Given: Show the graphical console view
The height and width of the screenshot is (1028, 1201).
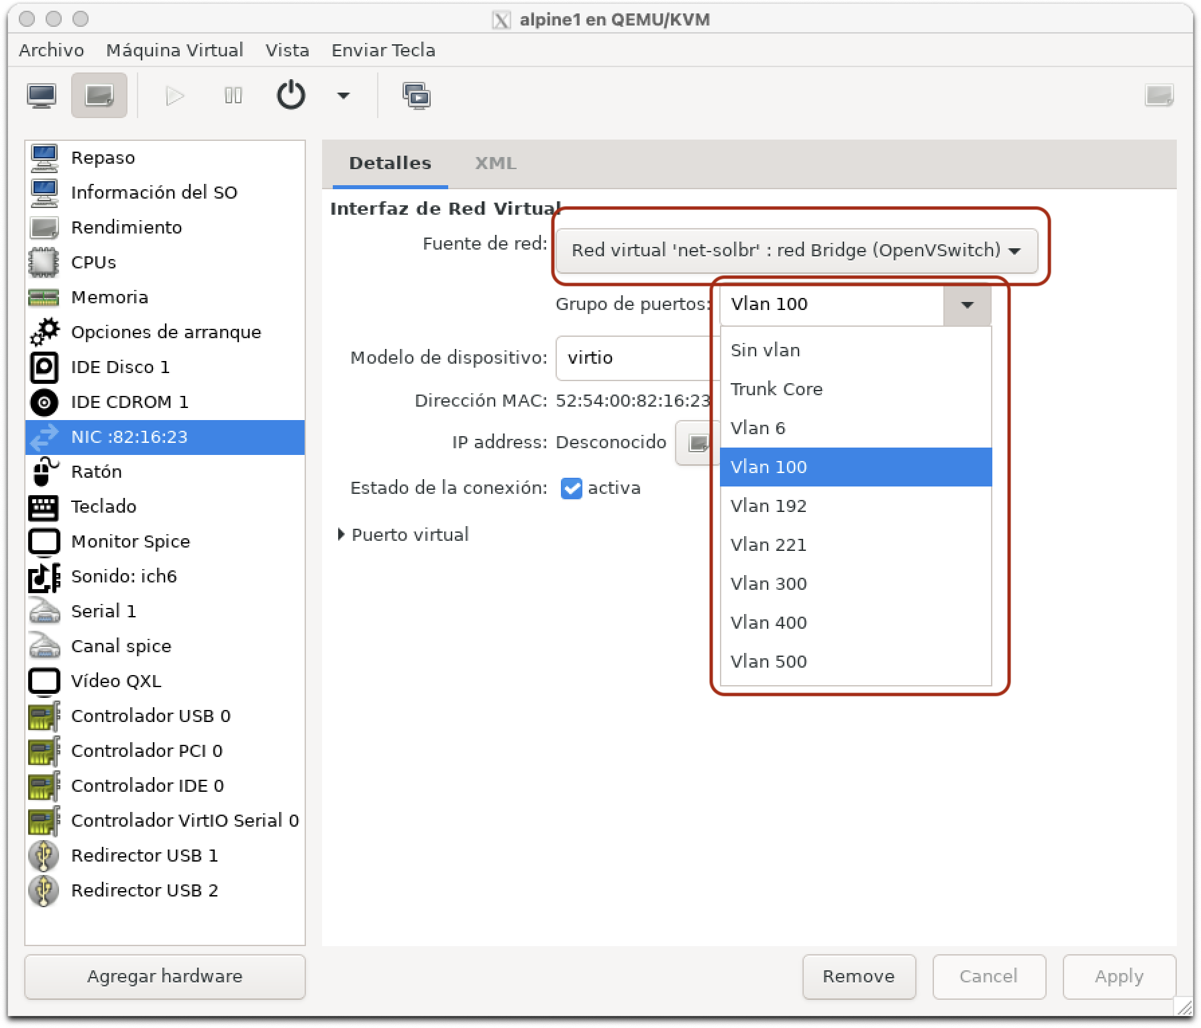Looking at the screenshot, I should point(42,96).
